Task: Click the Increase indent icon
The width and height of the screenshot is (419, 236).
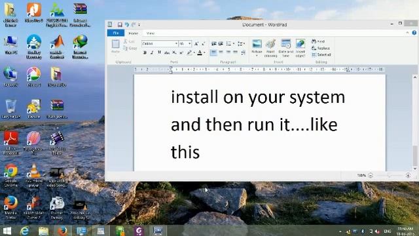Action: click(x=221, y=44)
